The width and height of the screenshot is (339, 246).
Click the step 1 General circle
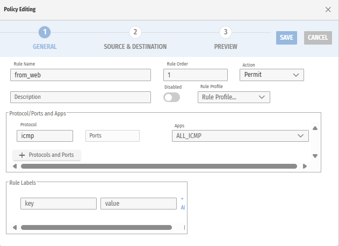coord(45,32)
